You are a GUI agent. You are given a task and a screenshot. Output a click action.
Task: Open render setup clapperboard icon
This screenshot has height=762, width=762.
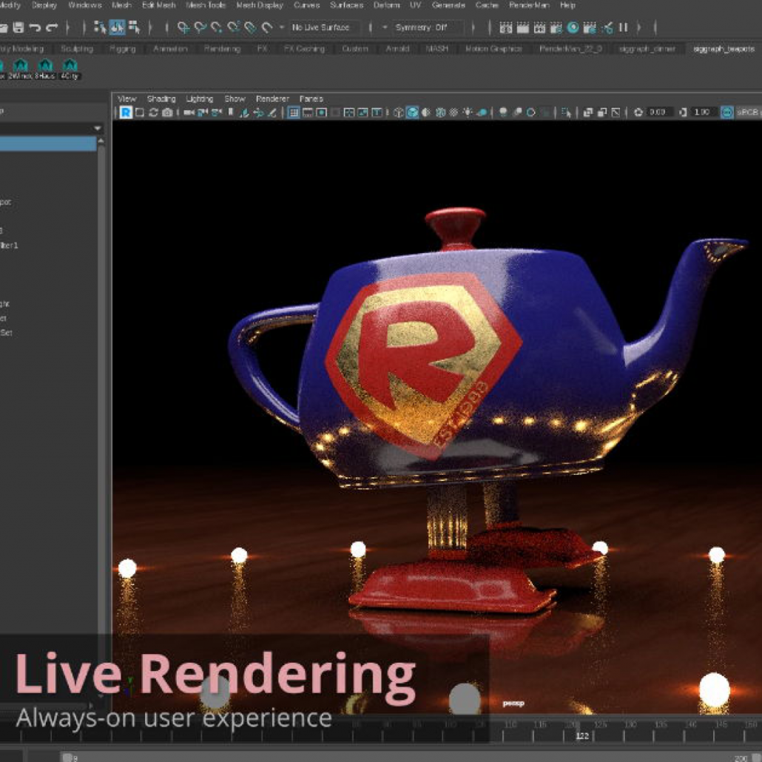(x=590, y=27)
